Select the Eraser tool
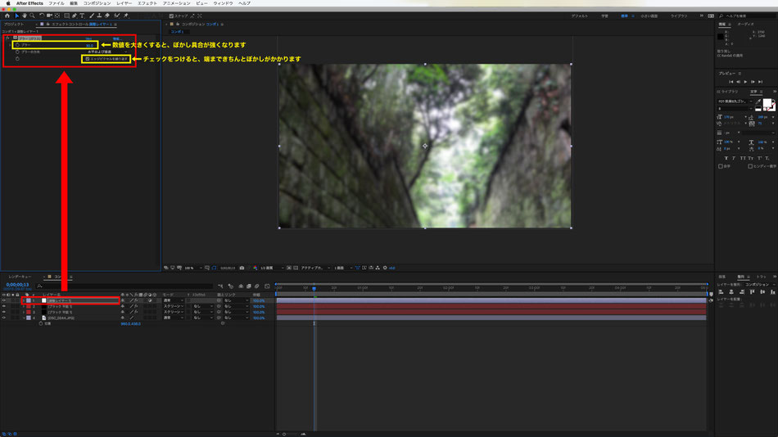This screenshot has height=437, width=778. point(107,16)
